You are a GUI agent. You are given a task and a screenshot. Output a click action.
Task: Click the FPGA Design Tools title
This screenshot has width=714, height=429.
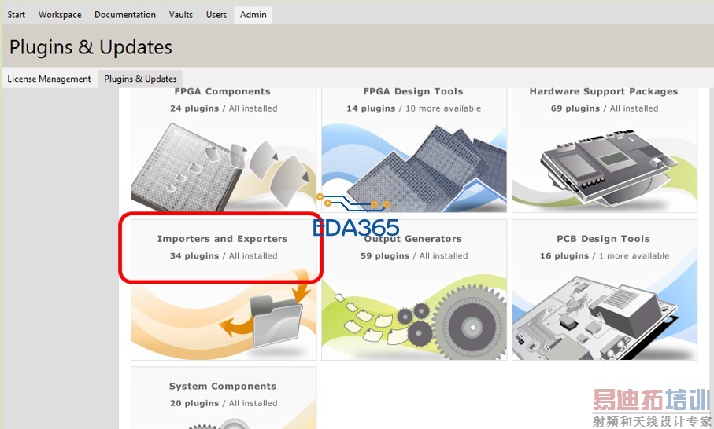pyautogui.click(x=413, y=91)
